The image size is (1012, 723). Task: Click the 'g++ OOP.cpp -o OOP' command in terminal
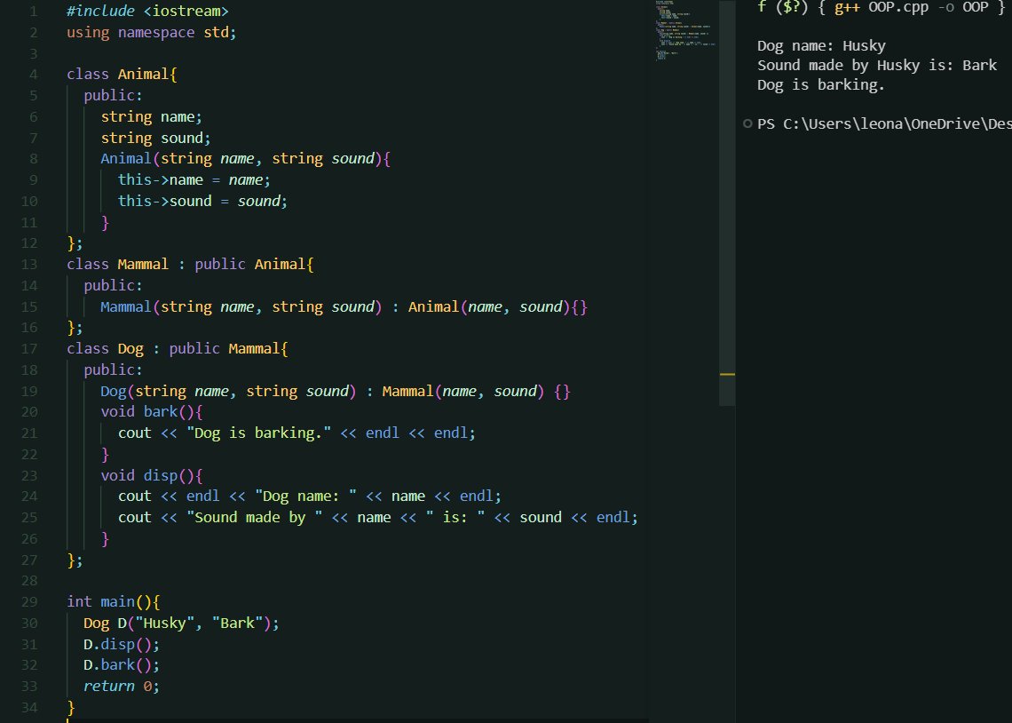pos(912,8)
